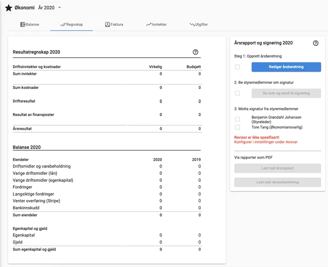Click the Last ned revisorberetning button
The height and width of the screenshot is (267, 328).
point(278,182)
